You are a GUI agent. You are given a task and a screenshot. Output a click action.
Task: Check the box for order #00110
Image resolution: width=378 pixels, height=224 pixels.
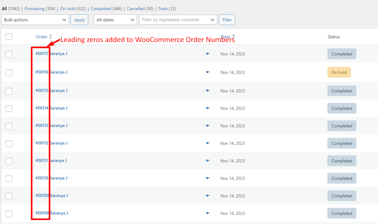[9, 179]
